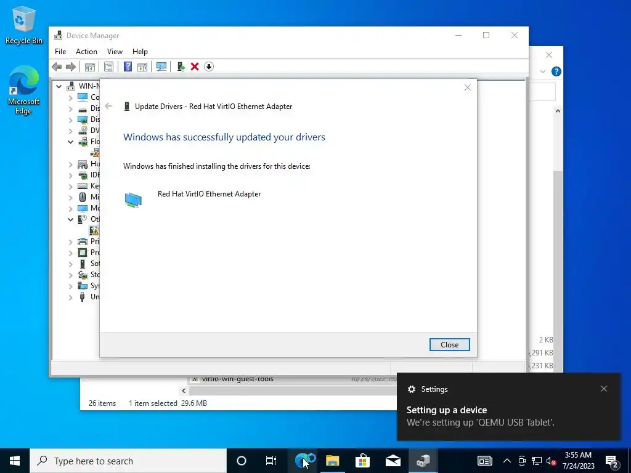Select the printer category icon in tree

point(83,241)
